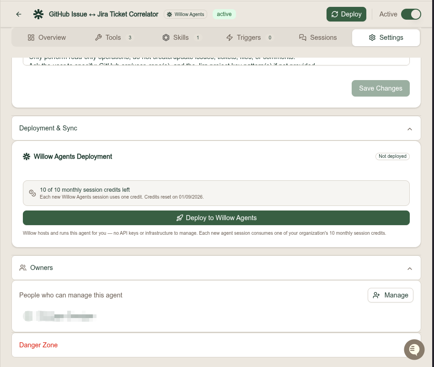Viewport: 434px width, 367px height.
Task: Open the Skills tab
Action: (x=182, y=38)
